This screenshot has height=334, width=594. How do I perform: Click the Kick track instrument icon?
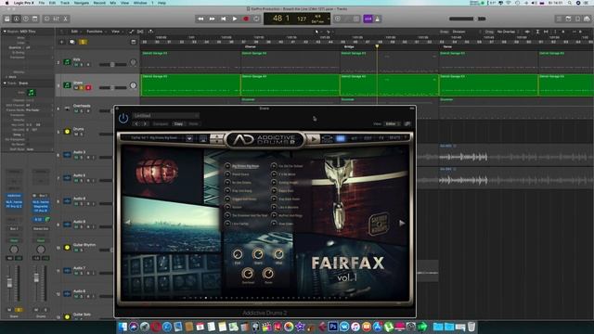tap(67, 62)
